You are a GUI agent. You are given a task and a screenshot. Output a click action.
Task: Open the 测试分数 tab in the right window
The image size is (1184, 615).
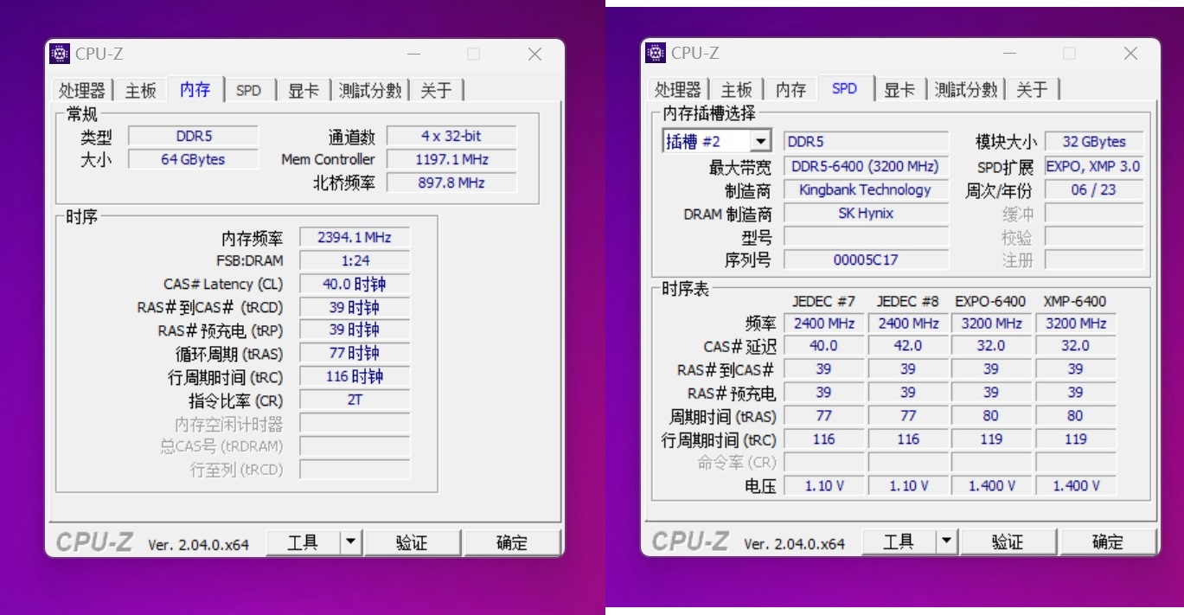click(966, 88)
